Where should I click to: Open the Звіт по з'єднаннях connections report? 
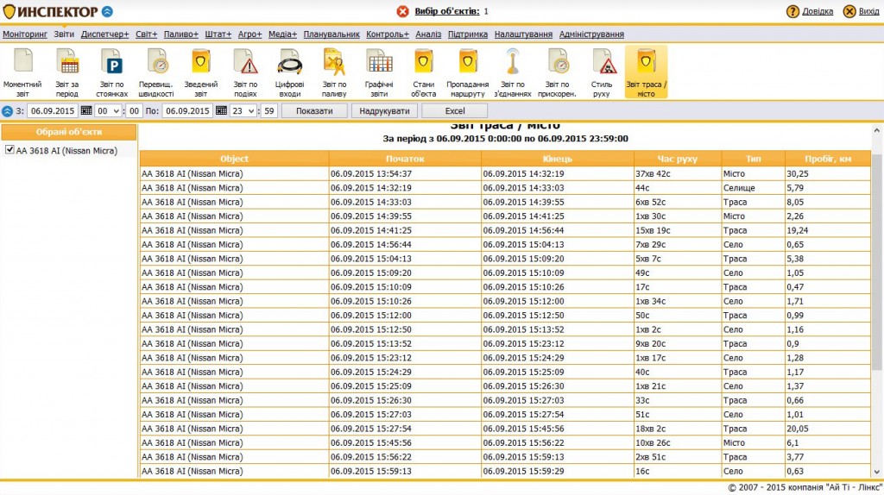(513, 72)
